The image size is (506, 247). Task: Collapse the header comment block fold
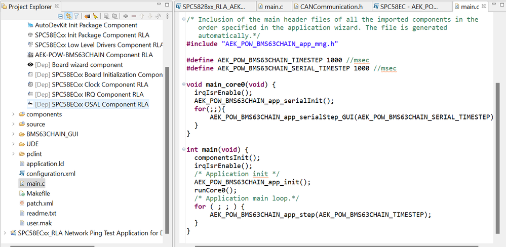[184, 19]
